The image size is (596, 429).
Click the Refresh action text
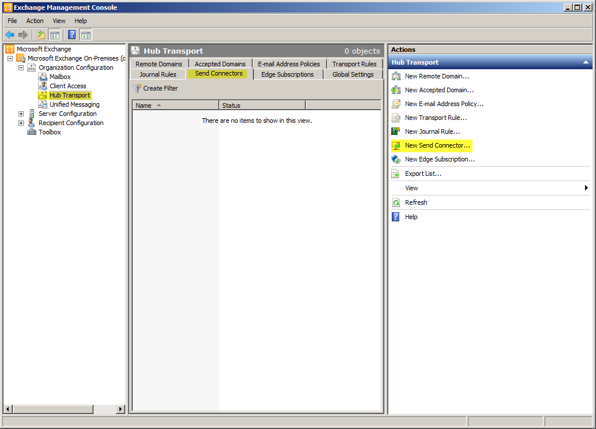point(416,202)
